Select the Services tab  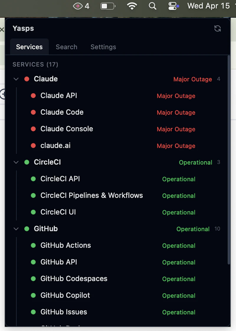tap(29, 47)
